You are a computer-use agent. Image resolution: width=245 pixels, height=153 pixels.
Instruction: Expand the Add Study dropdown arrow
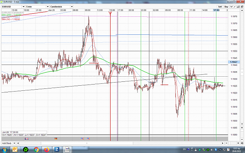coord(14,143)
